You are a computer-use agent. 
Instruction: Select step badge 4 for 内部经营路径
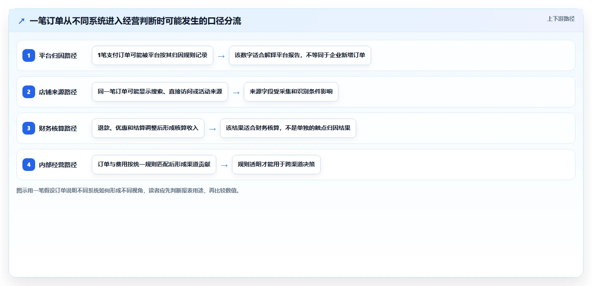coord(29,165)
